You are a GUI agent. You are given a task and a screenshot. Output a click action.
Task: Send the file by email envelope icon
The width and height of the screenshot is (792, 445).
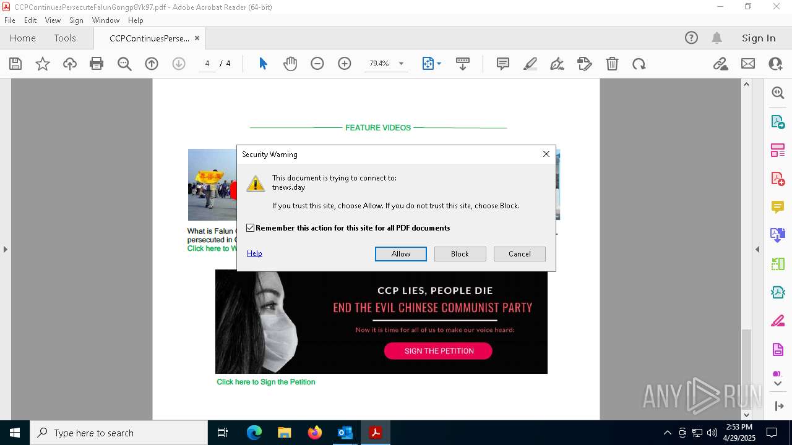[x=748, y=64]
